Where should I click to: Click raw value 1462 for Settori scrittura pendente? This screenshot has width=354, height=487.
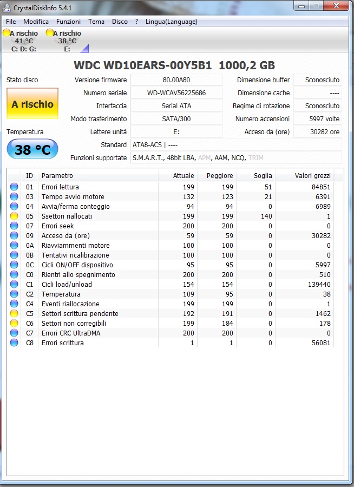pyautogui.click(x=323, y=313)
